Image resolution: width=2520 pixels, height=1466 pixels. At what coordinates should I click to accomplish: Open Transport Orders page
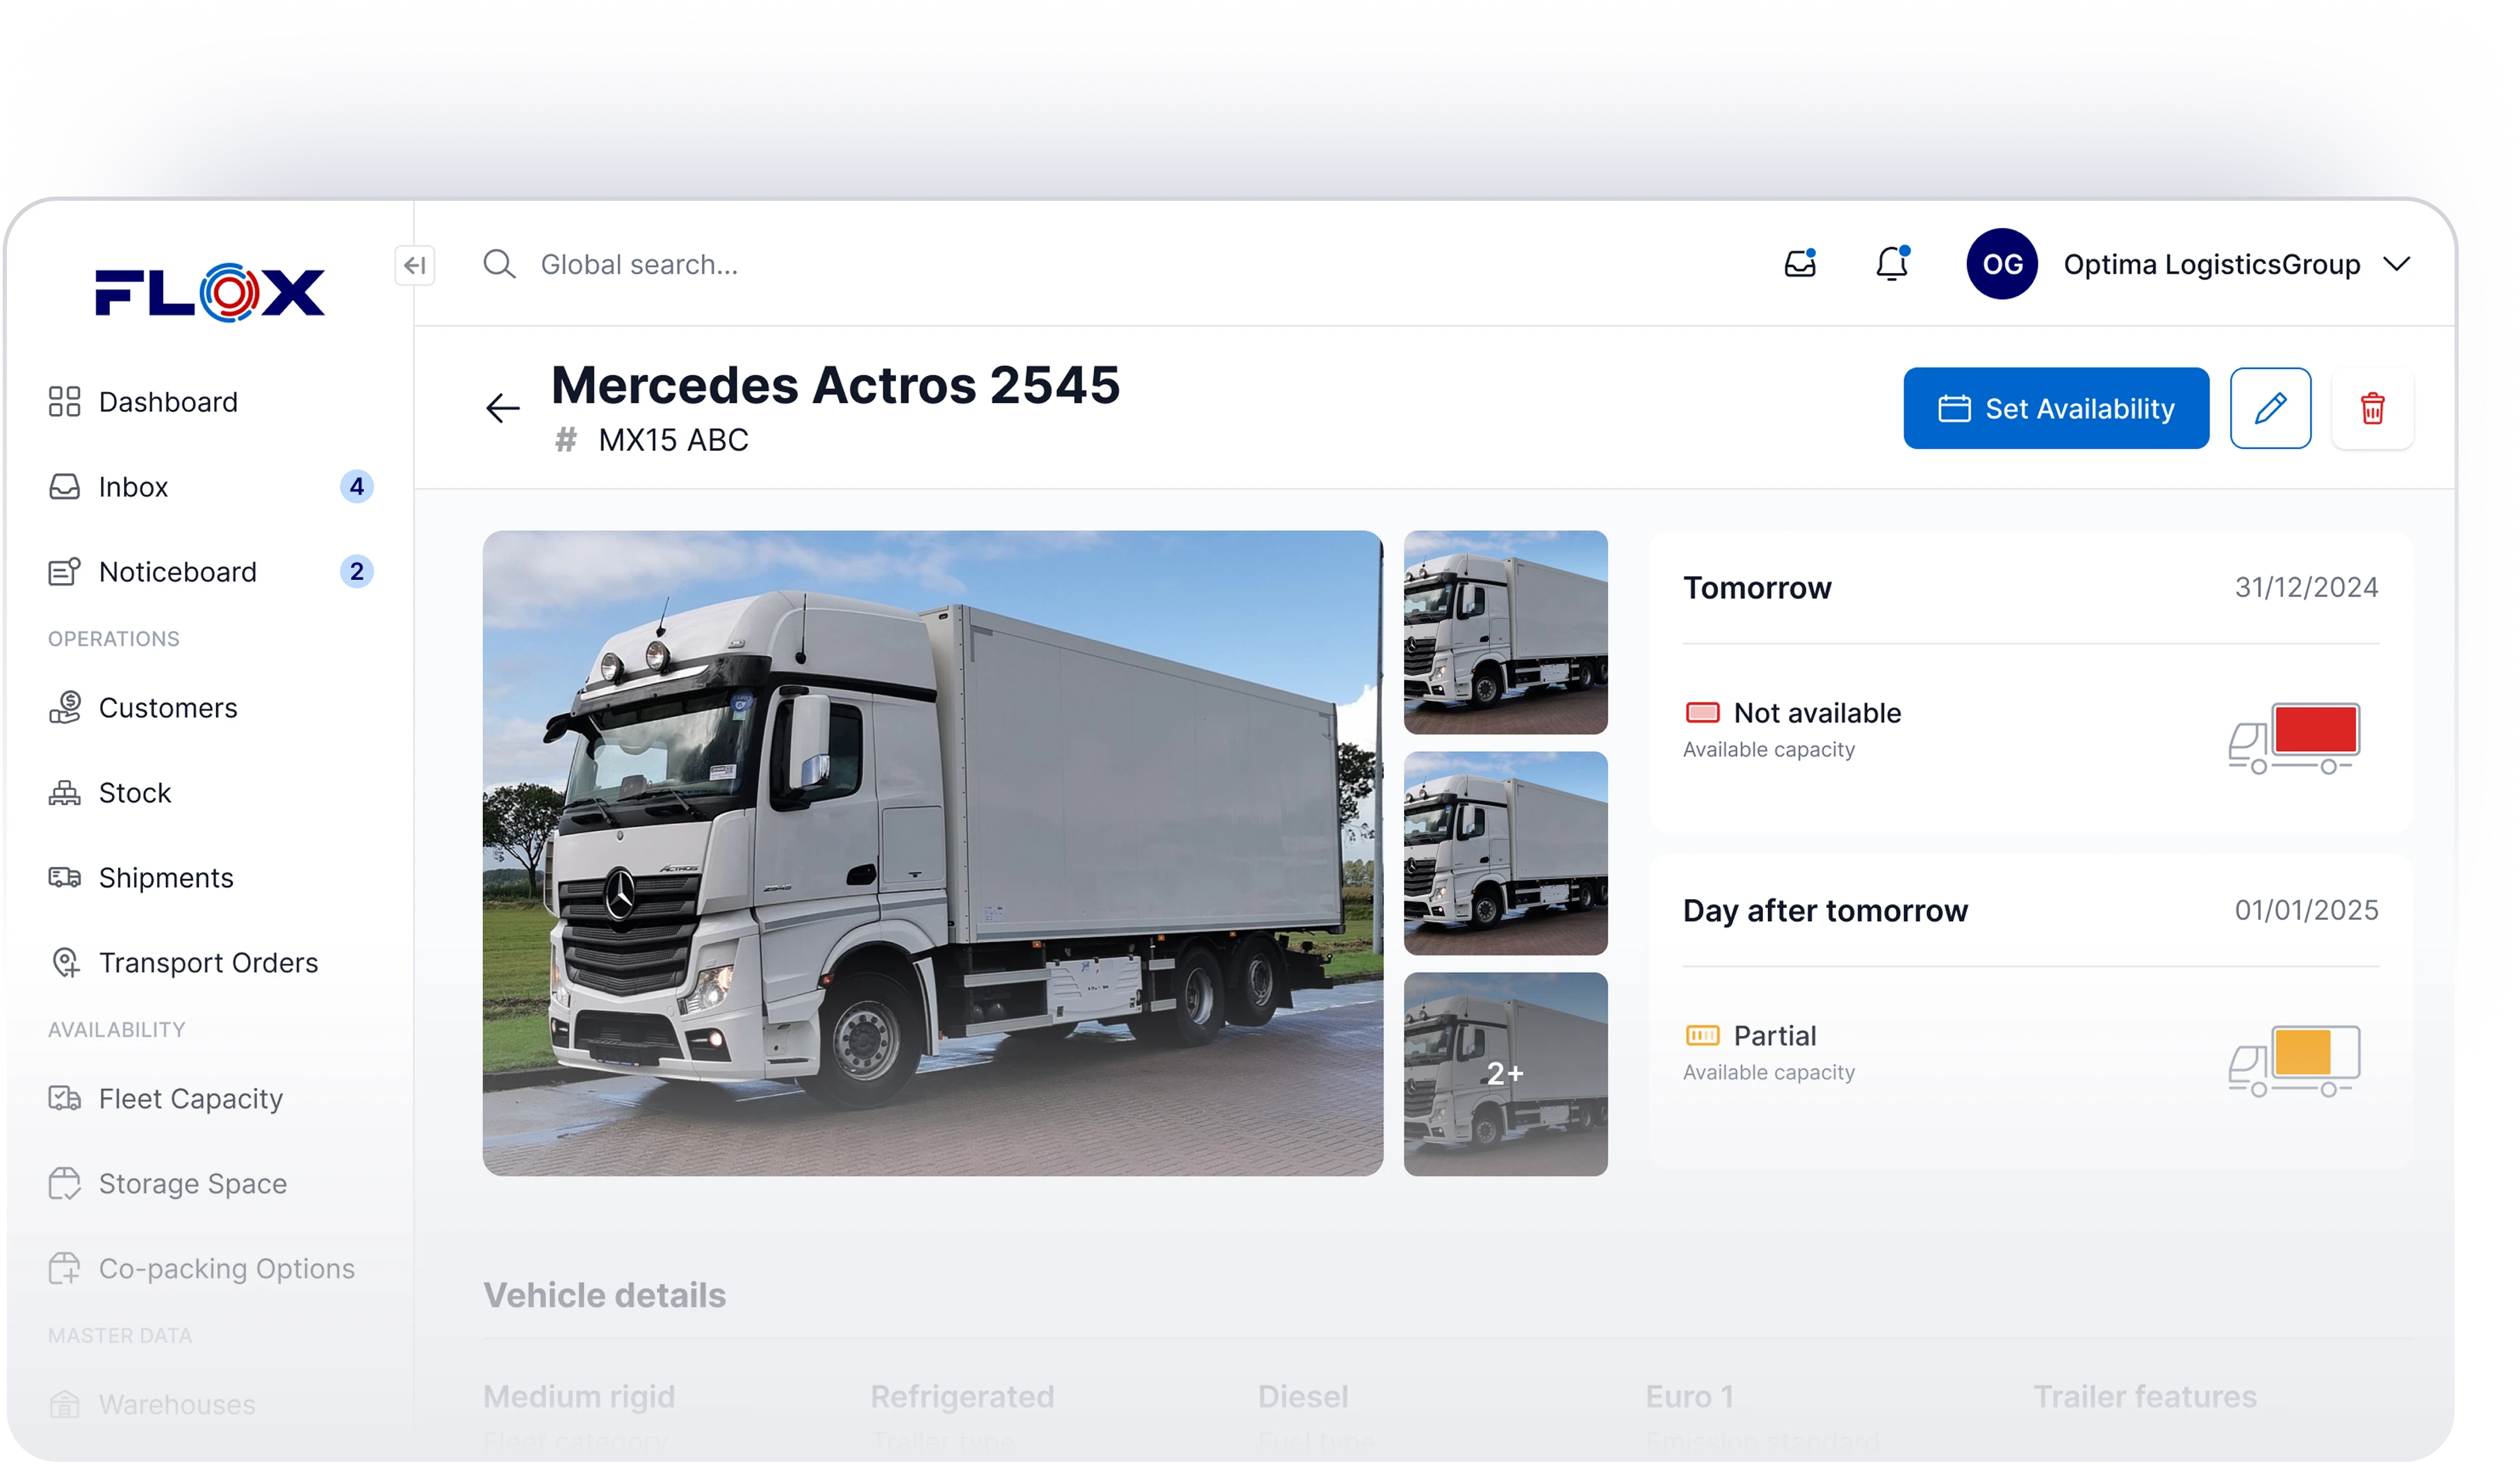(210, 963)
